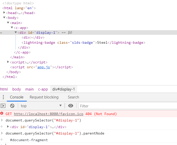Select body in the breadcrumb bar

17,89
